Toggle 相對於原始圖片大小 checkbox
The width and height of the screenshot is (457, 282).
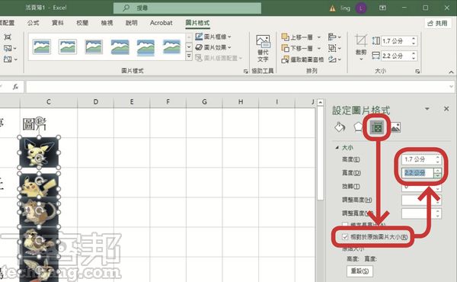tap(345, 237)
